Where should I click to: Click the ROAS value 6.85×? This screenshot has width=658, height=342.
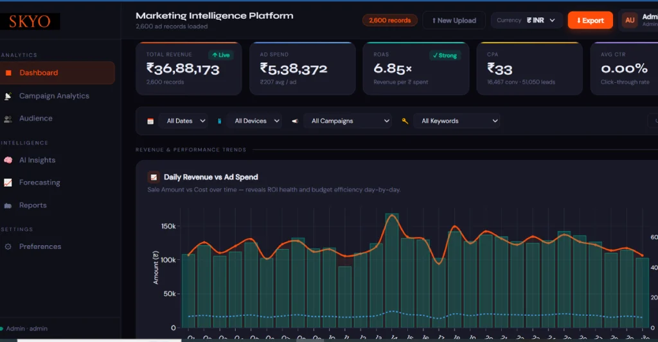click(x=393, y=69)
